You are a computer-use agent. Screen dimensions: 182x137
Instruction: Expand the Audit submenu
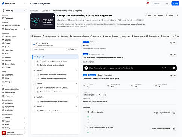(x=25, y=124)
